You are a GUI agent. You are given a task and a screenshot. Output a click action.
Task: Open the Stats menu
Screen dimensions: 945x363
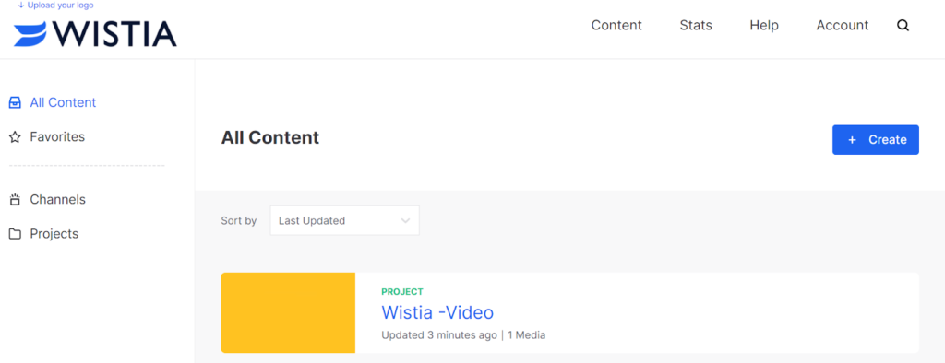pos(696,25)
